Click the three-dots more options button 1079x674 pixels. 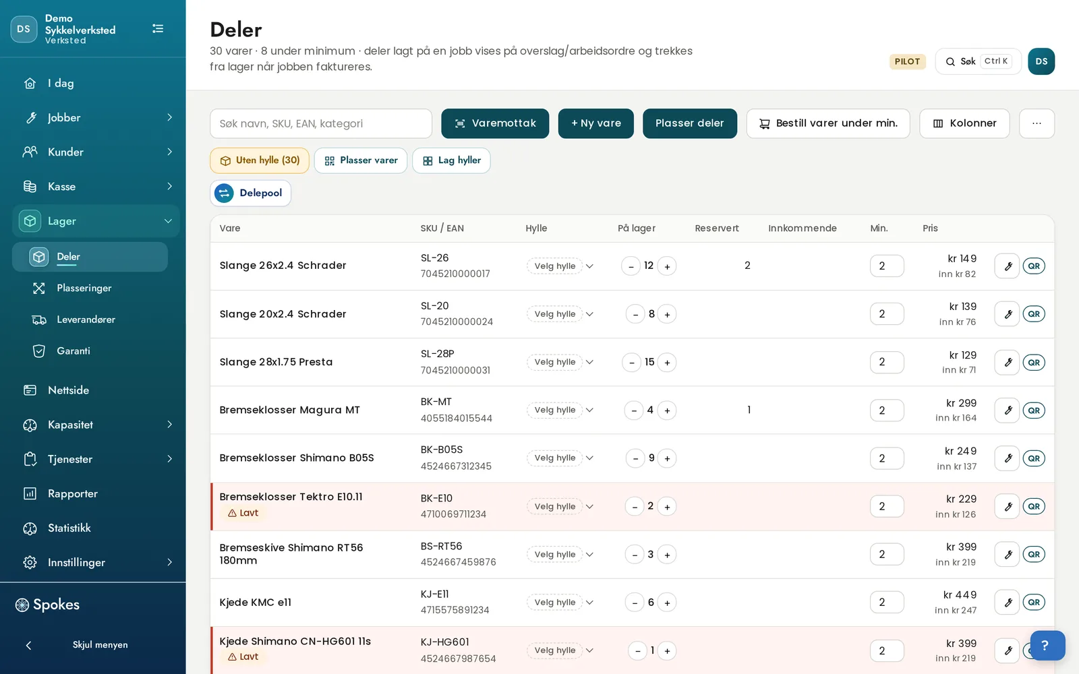pos(1037,123)
